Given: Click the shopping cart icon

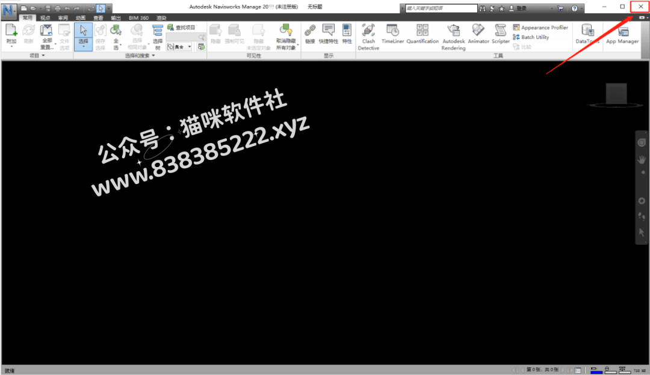Looking at the screenshot, I should [x=560, y=8].
